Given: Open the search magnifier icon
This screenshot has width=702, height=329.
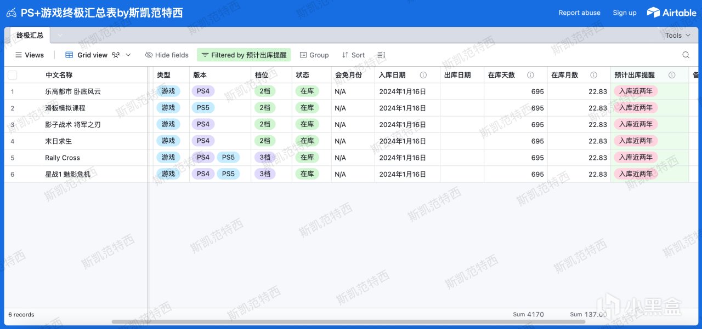Looking at the screenshot, I should pyautogui.click(x=686, y=55).
